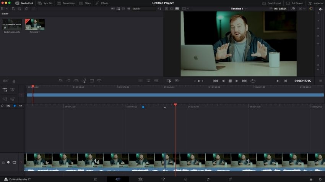Switch media pool to list view
The width and height of the screenshot is (325, 182).
pyautogui.click(x=129, y=9)
